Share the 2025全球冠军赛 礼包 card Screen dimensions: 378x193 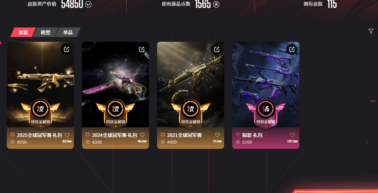pos(66,49)
